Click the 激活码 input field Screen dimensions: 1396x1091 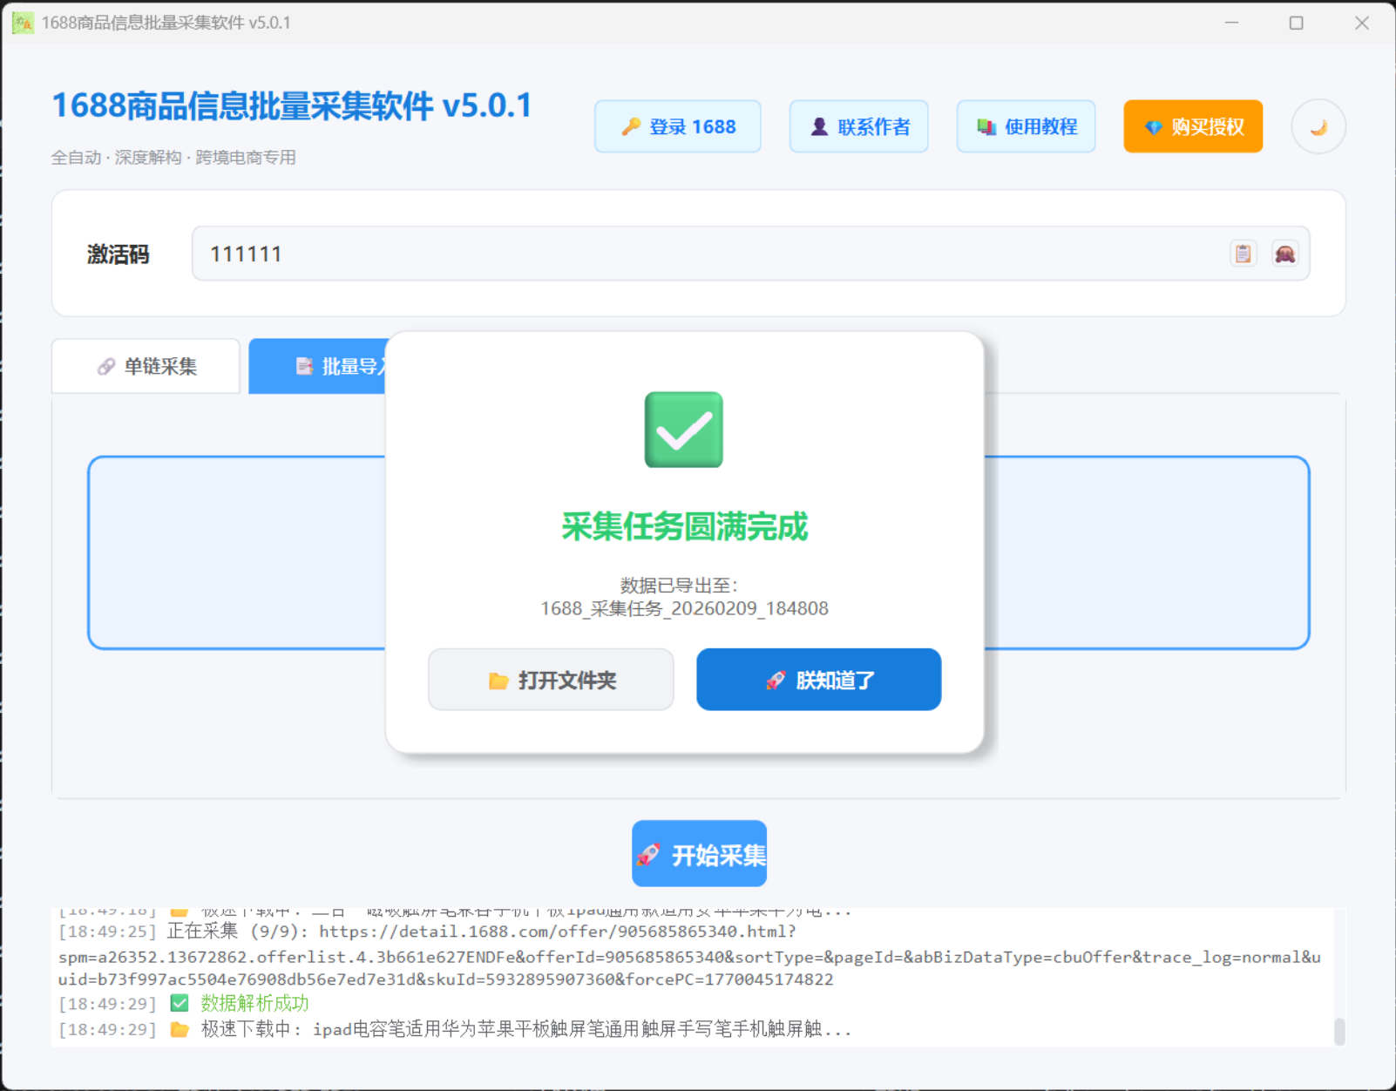610,254
